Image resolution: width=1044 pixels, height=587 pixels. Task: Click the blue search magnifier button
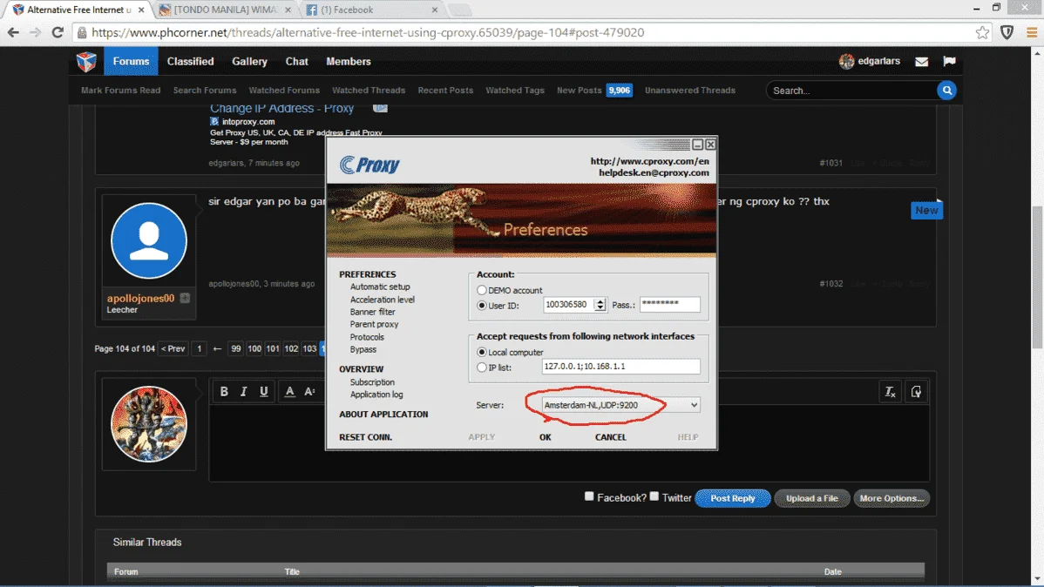(x=946, y=91)
